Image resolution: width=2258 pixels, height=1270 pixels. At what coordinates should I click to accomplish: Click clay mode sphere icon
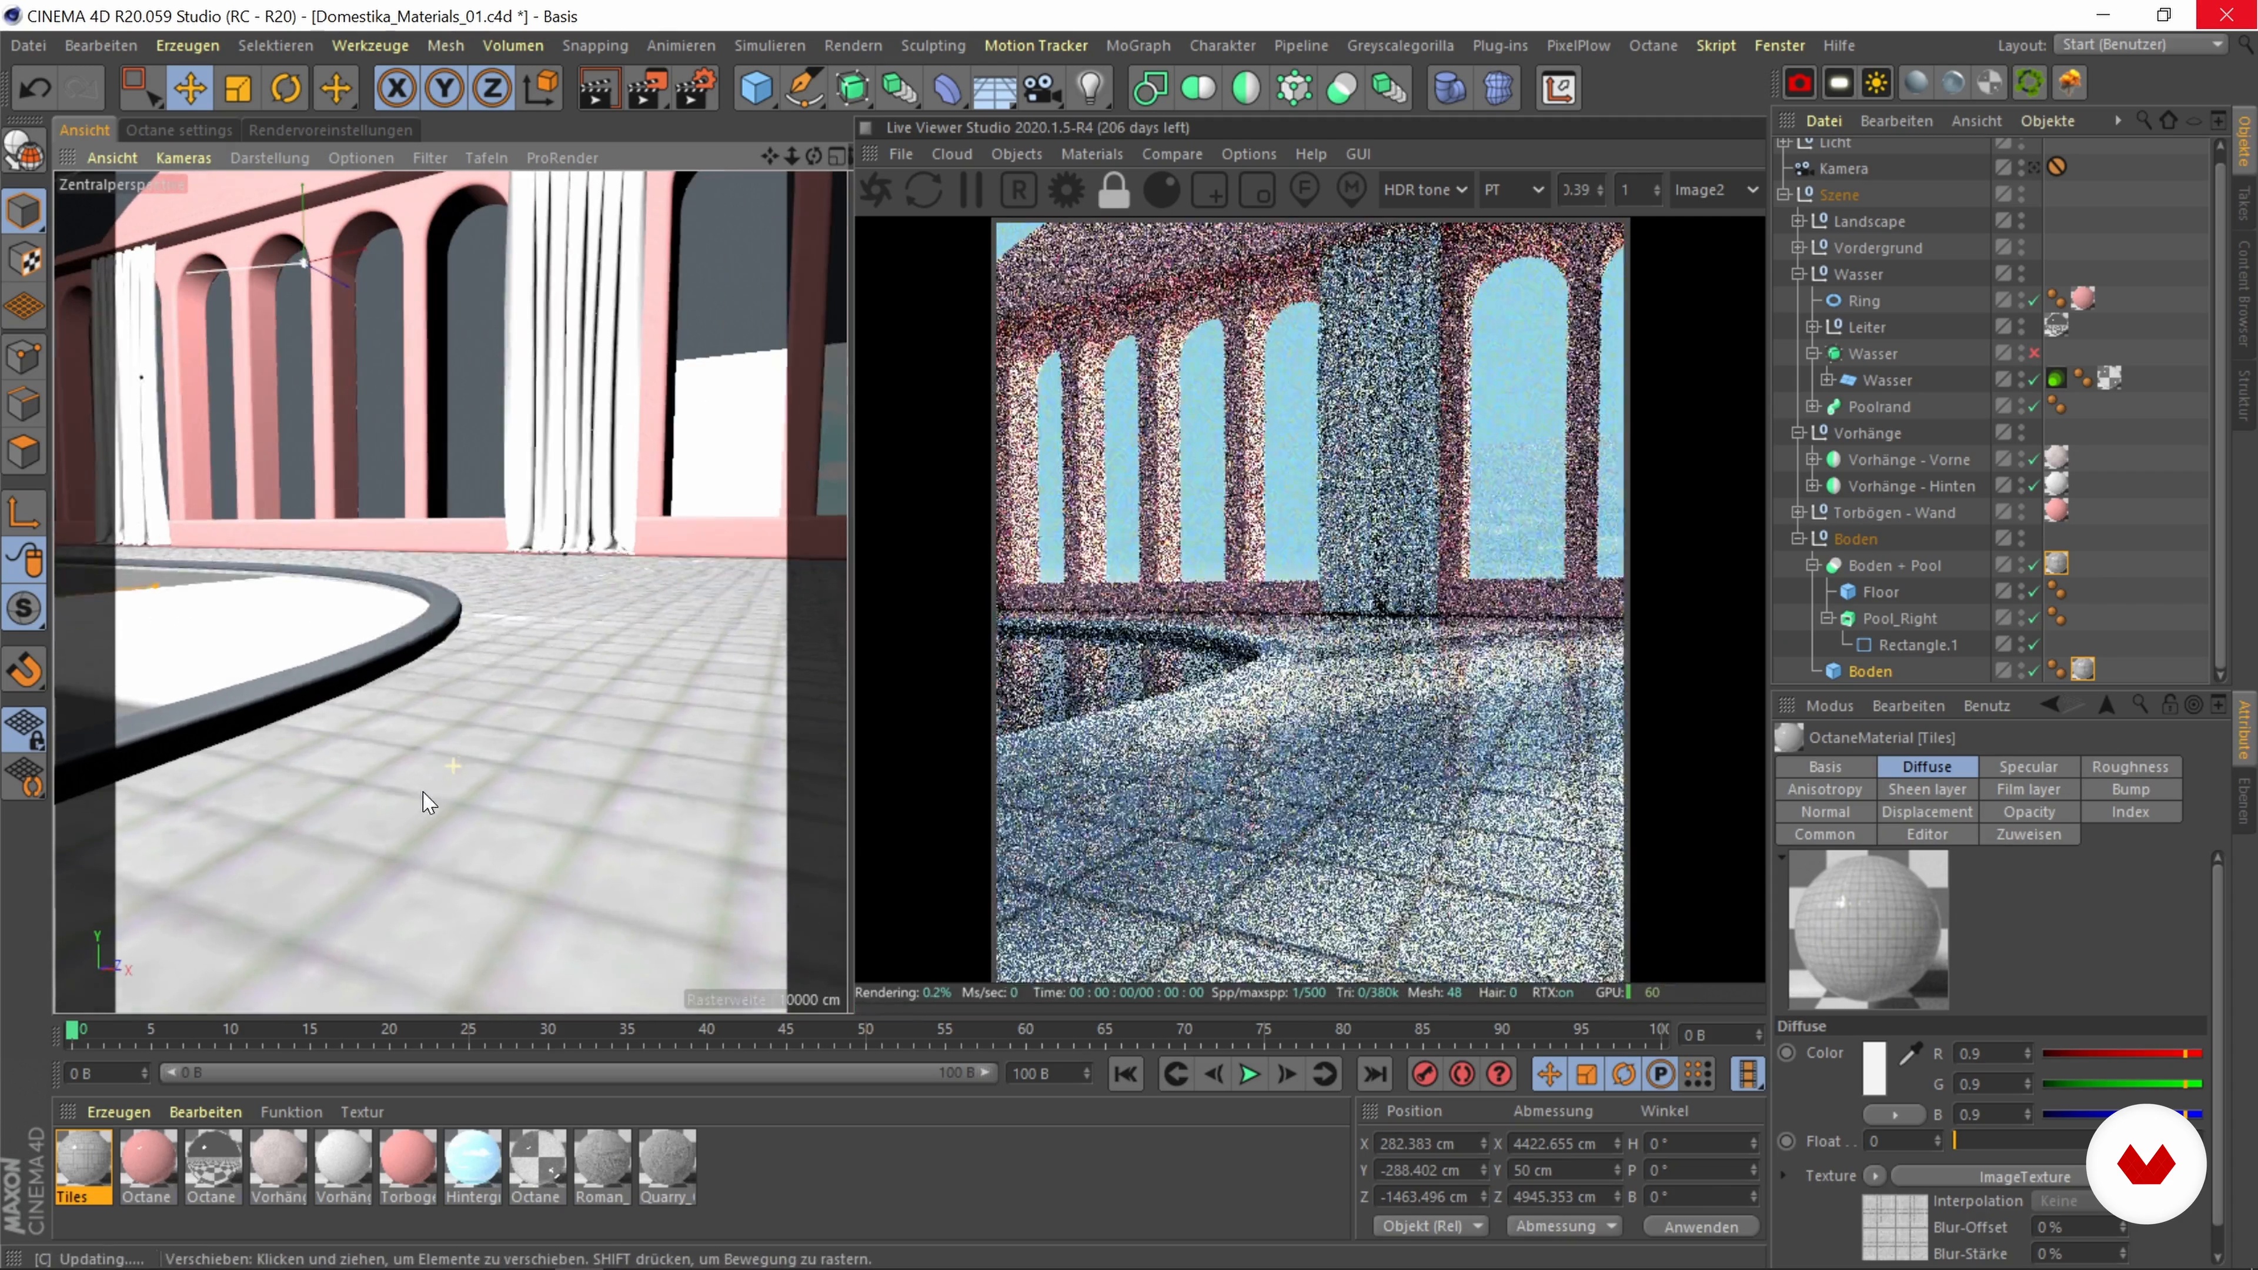coord(1161,190)
